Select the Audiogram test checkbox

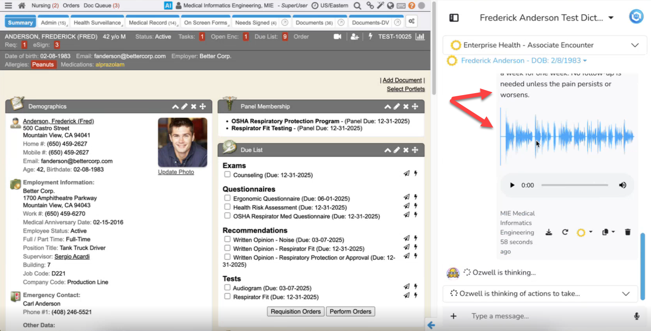click(227, 288)
